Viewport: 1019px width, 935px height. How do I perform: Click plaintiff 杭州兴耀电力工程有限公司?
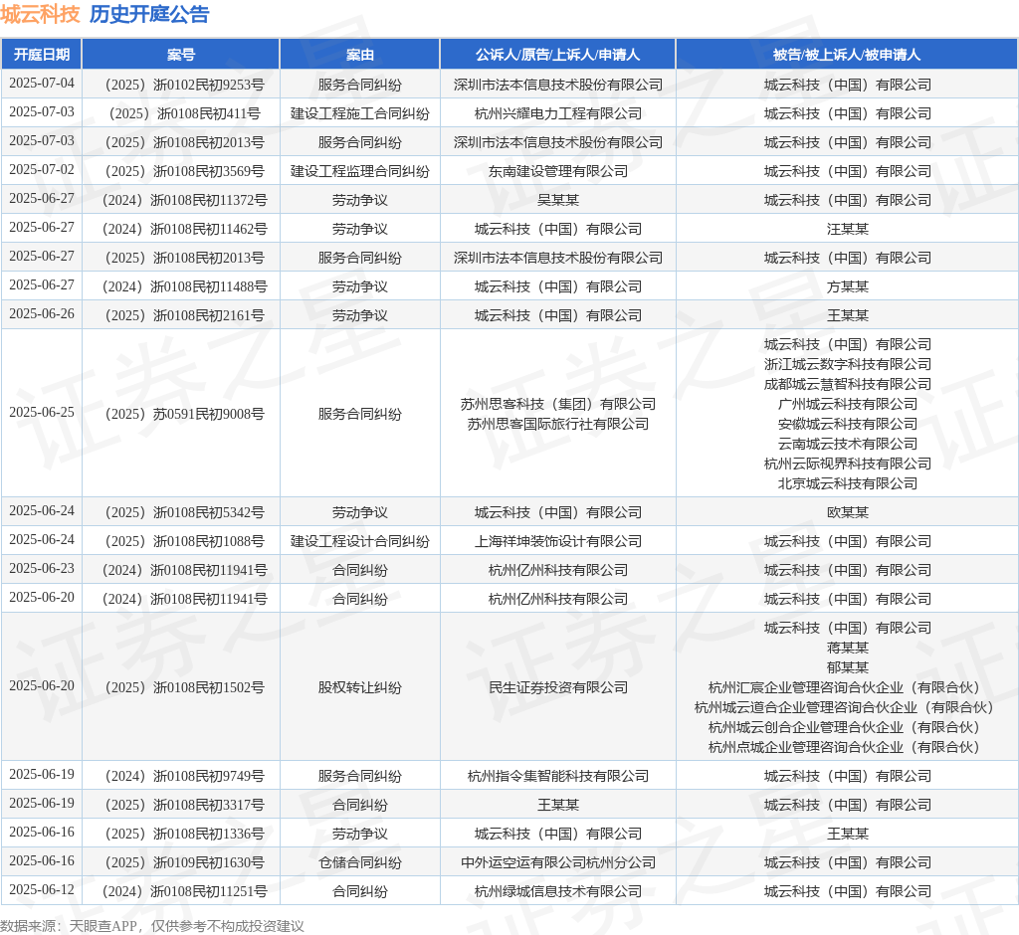coord(558,113)
